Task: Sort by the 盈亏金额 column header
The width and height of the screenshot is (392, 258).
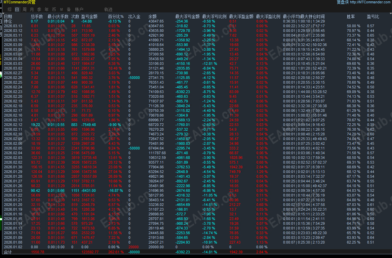Action: pos(89,16)
